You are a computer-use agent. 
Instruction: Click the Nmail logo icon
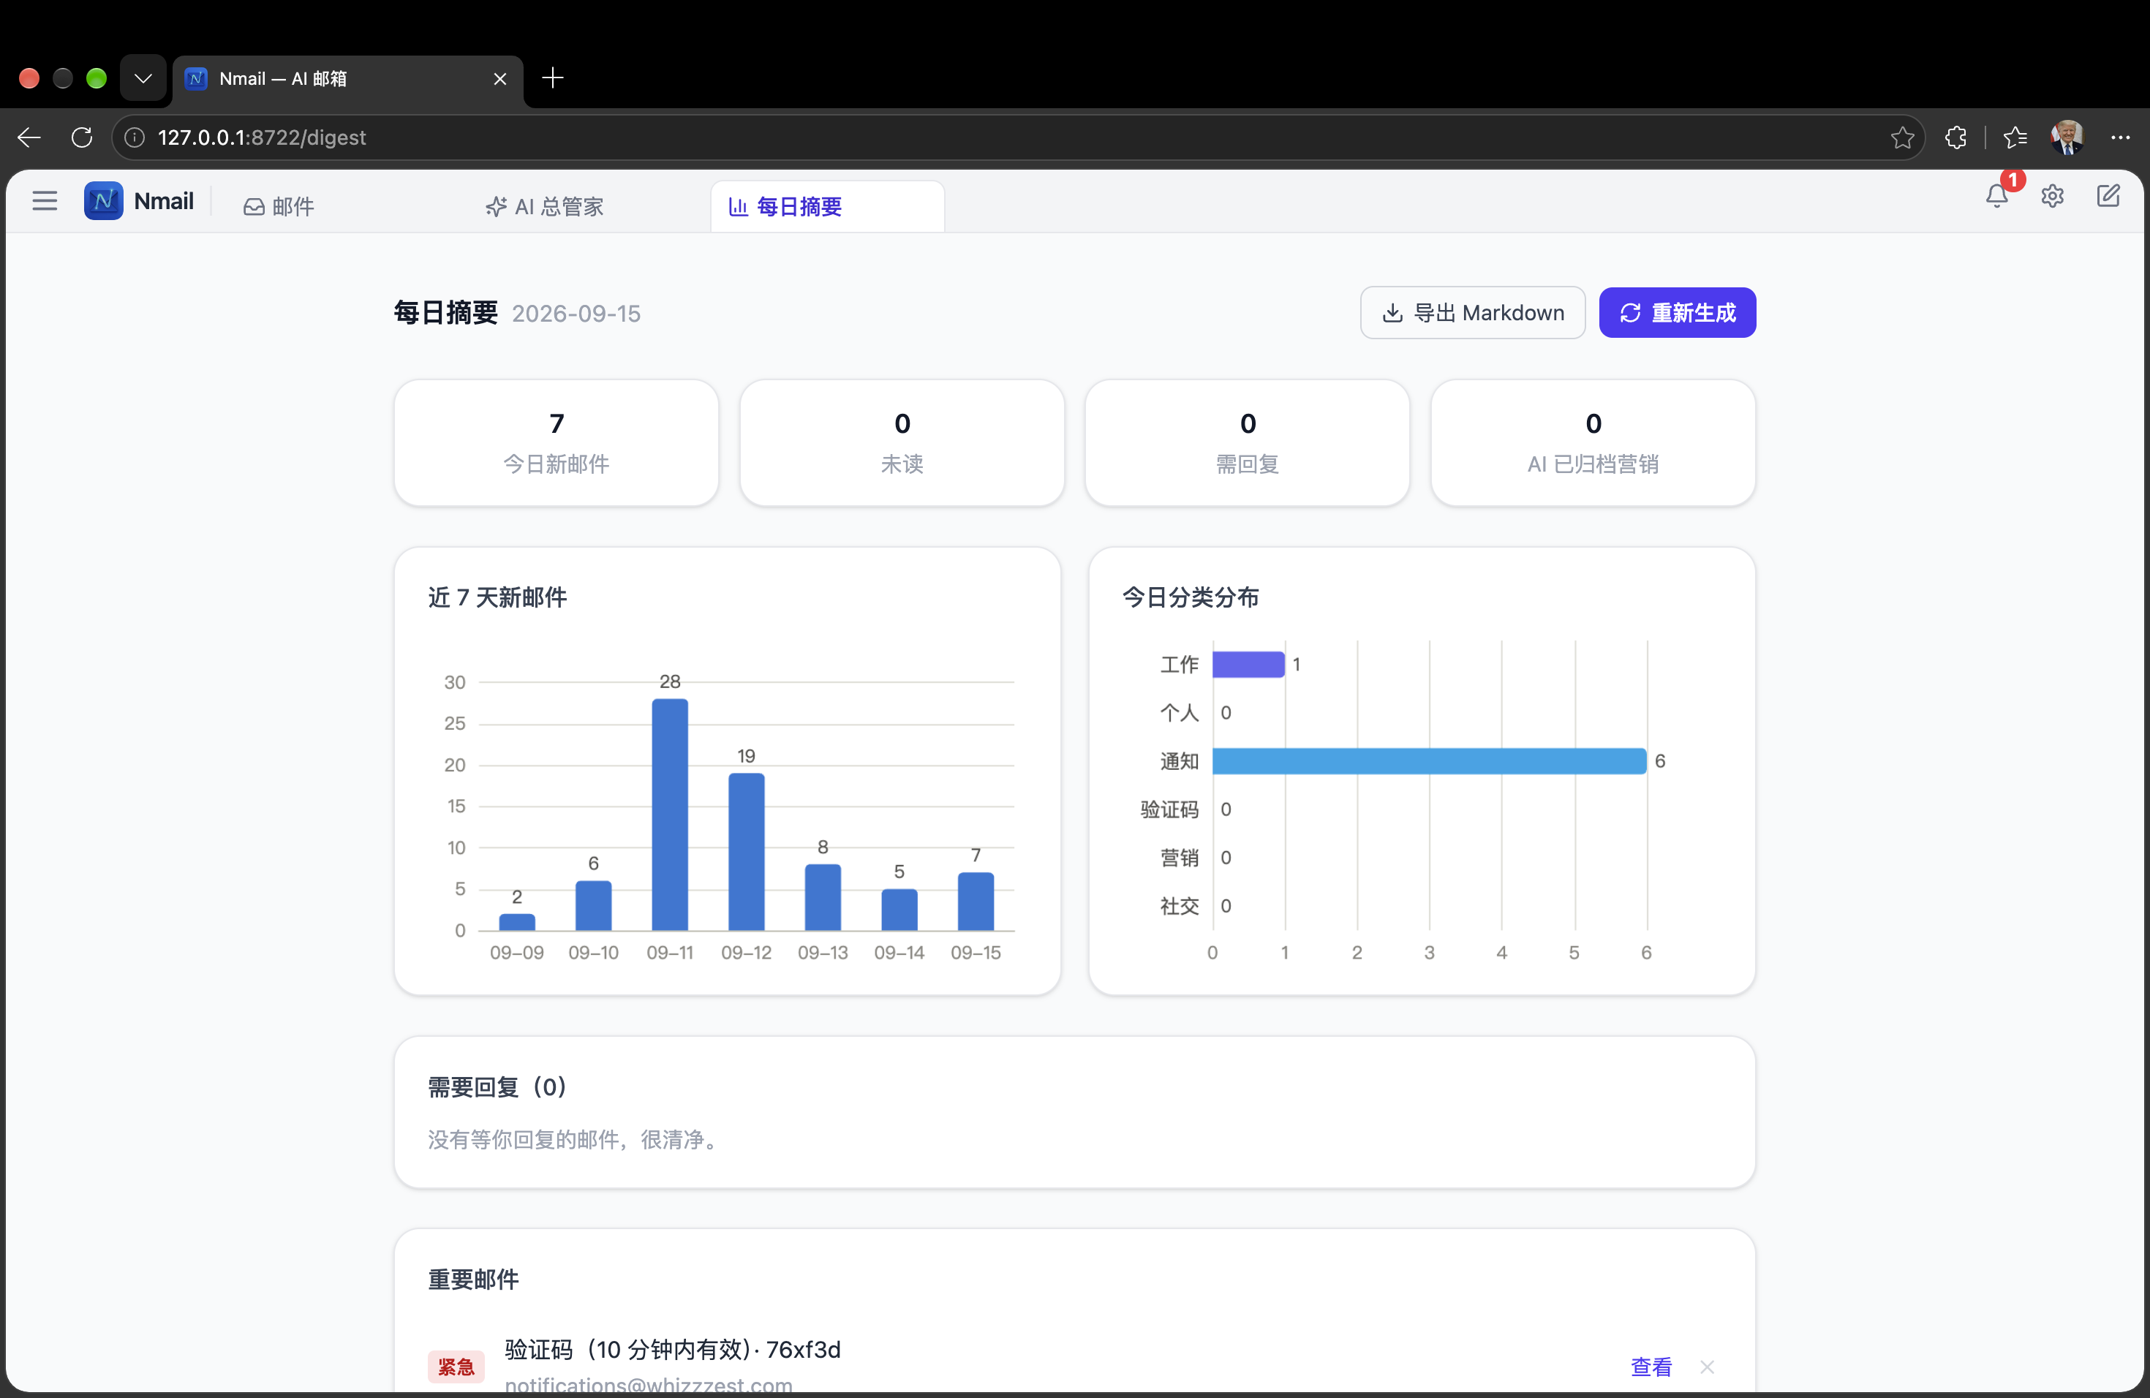(x=104, y=200)
